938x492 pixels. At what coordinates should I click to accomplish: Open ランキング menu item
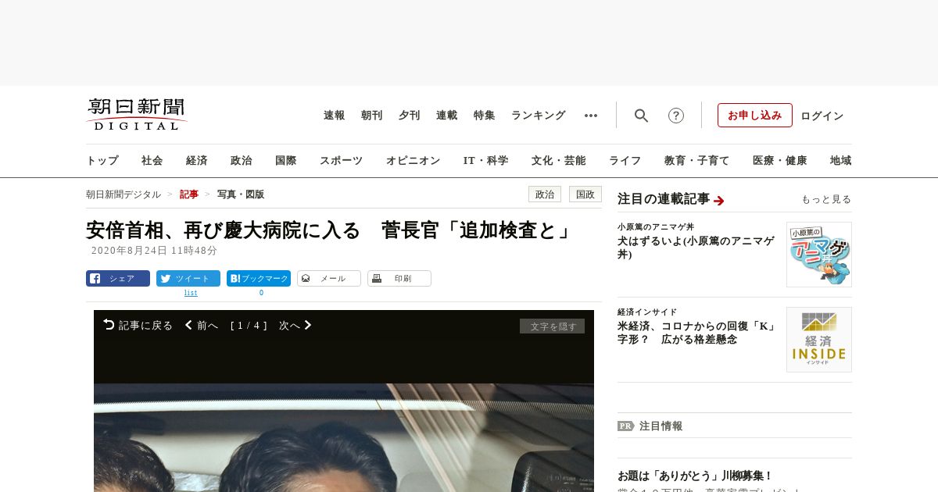pyautogui.click(x=539, y=116)
